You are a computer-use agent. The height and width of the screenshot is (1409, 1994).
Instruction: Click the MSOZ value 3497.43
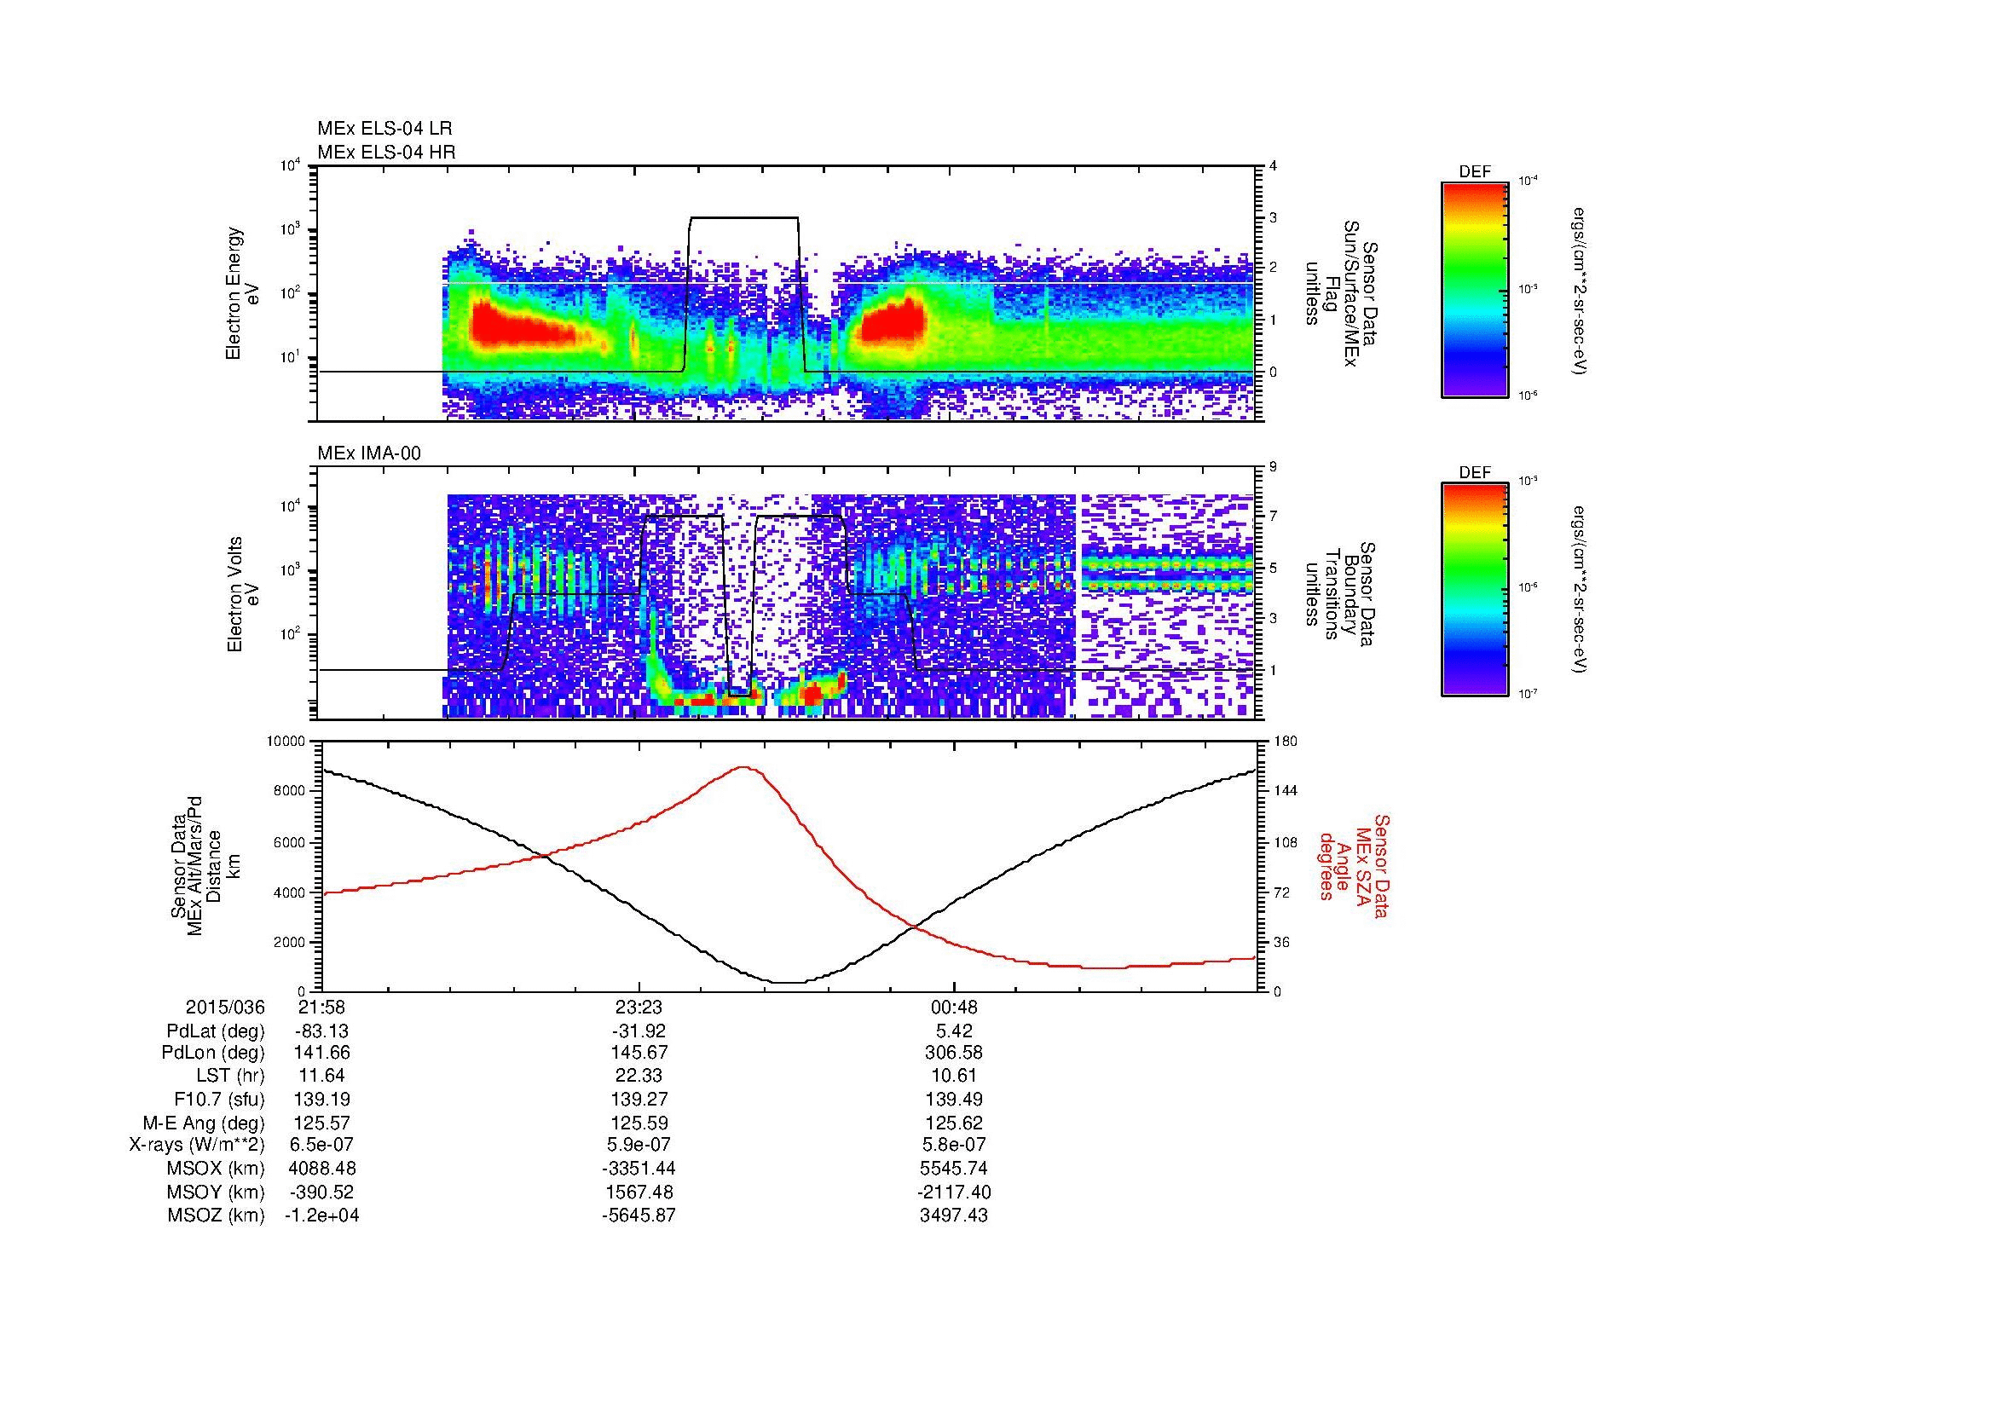954,1216
